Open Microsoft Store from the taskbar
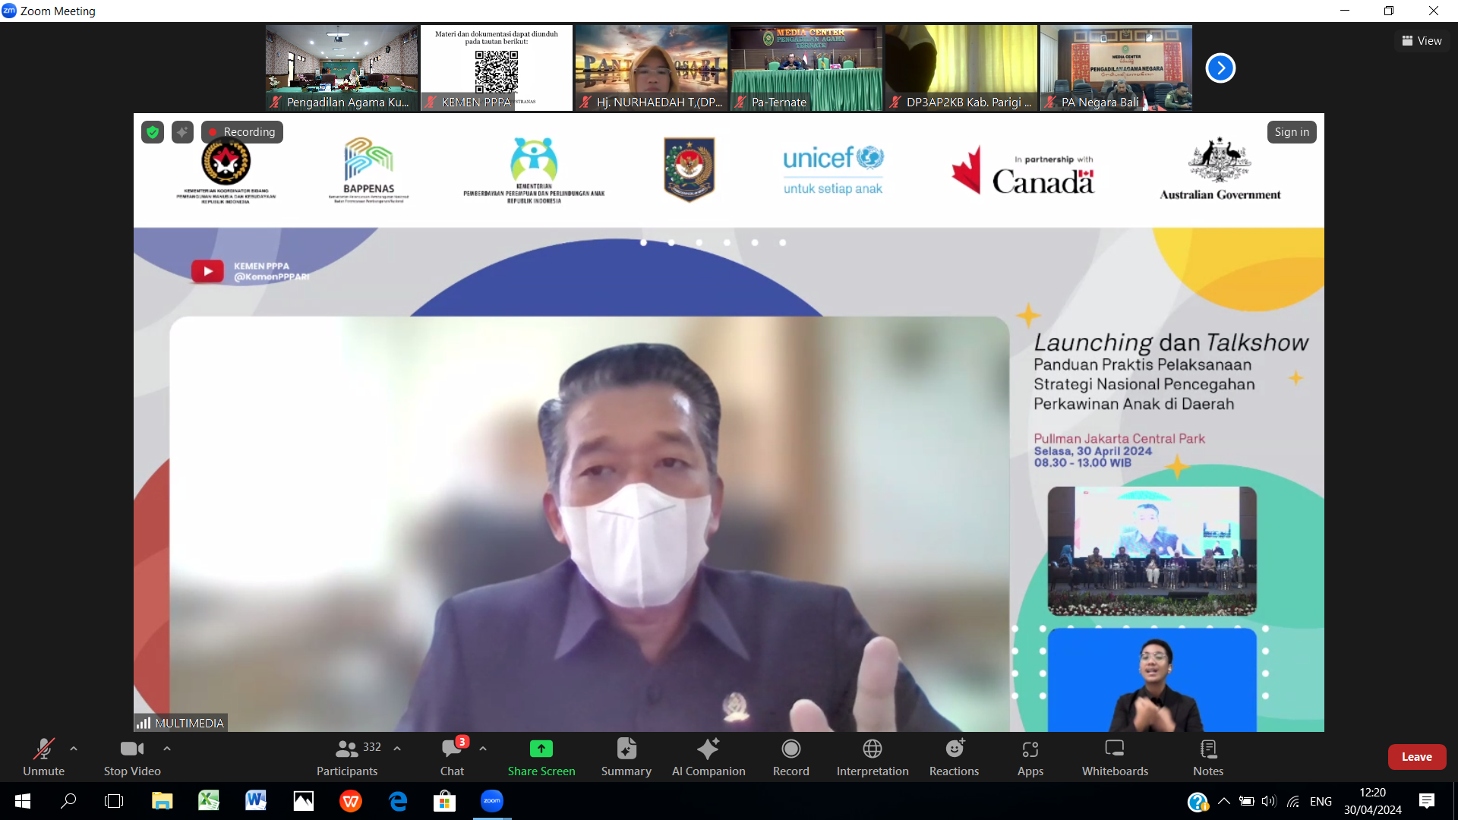1458x820 pixels. pos(445,801)
